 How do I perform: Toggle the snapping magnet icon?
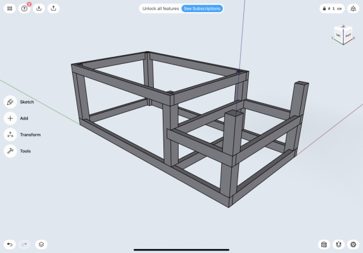(x=339, y=244)
